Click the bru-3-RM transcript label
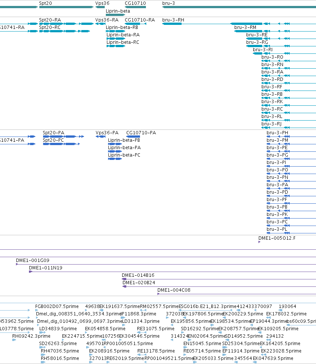Screen dimensions: 316x364 245,27
